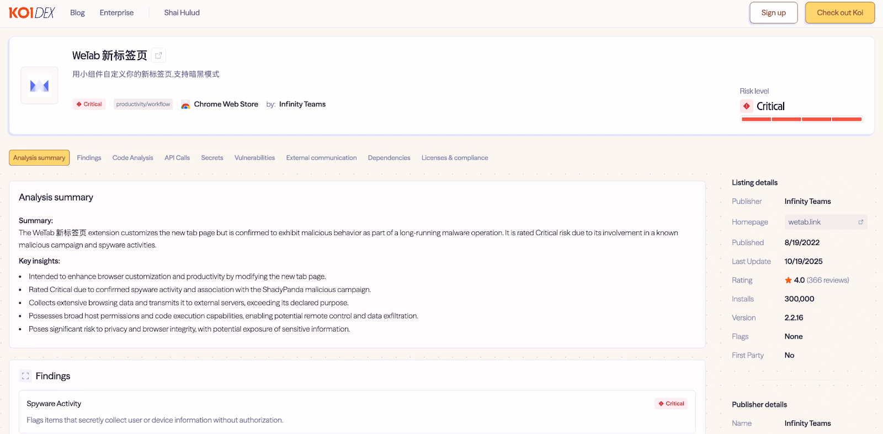The width and height of the screenshot is (883, 434).
Task: Click the productivity/workflow category tag
Action: [143, 104]
